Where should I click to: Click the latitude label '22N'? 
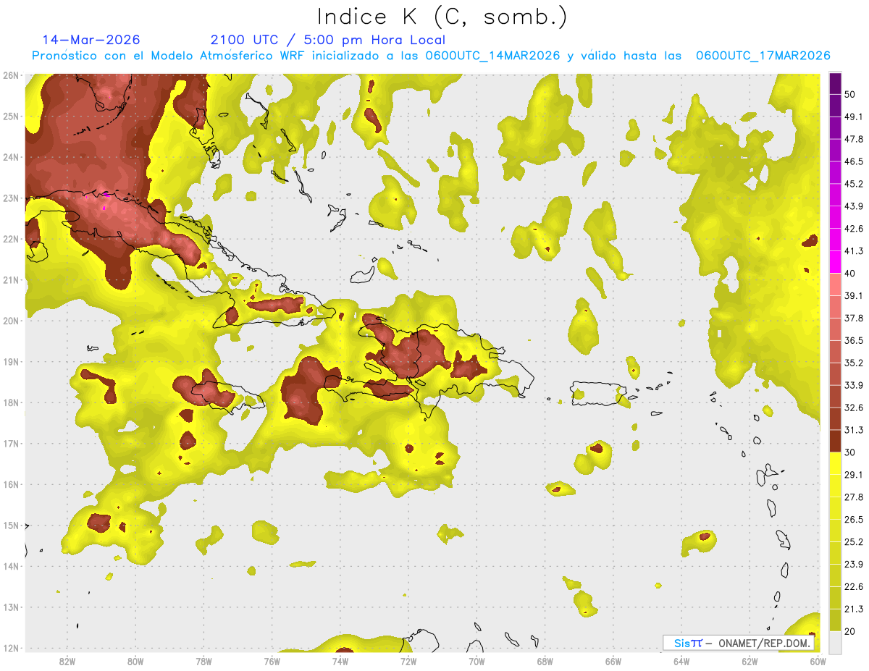point(11,240)
